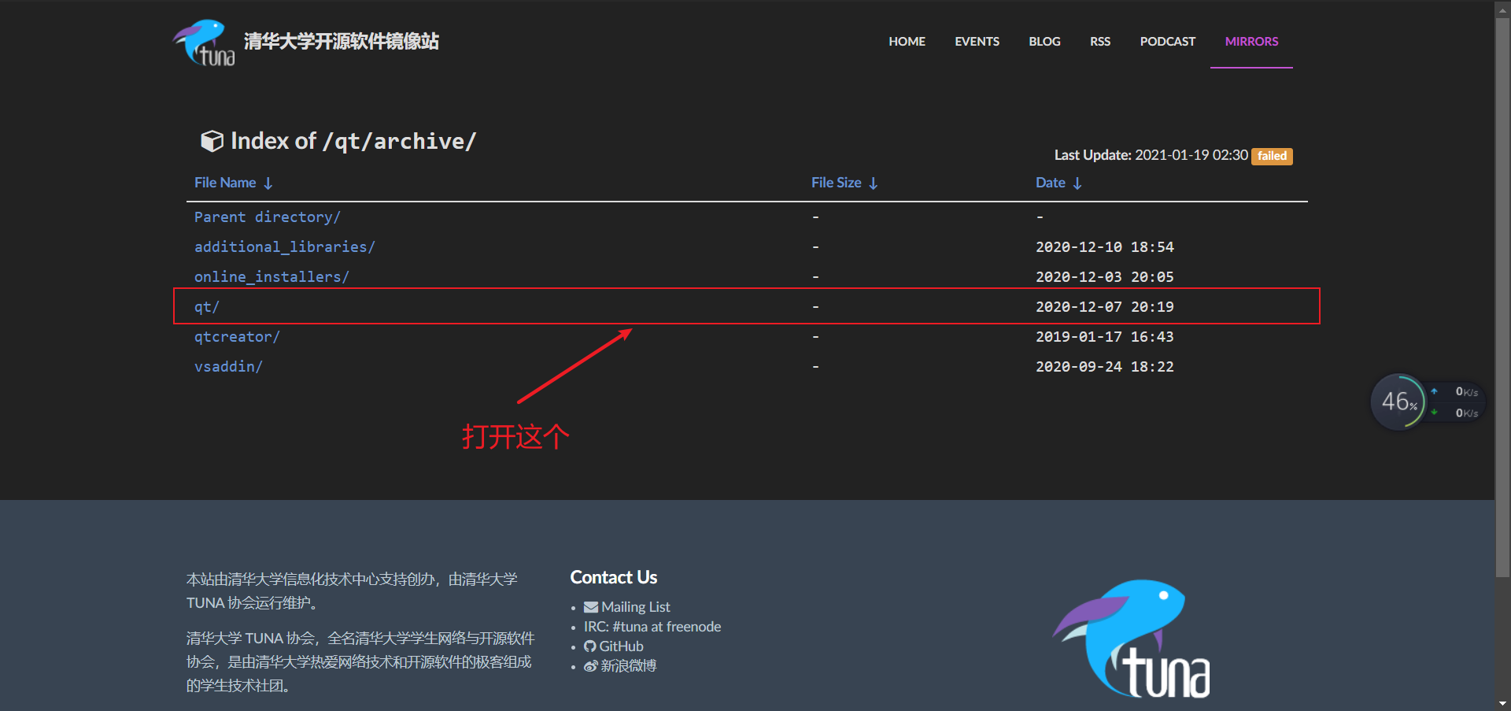Click the Weibo icon beside 新浪微博

(590, 666)
